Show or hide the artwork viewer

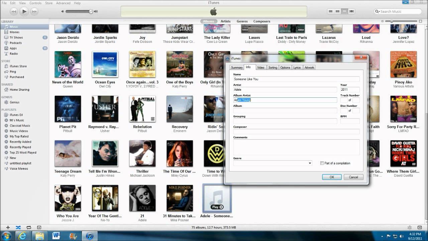[39, 227]
